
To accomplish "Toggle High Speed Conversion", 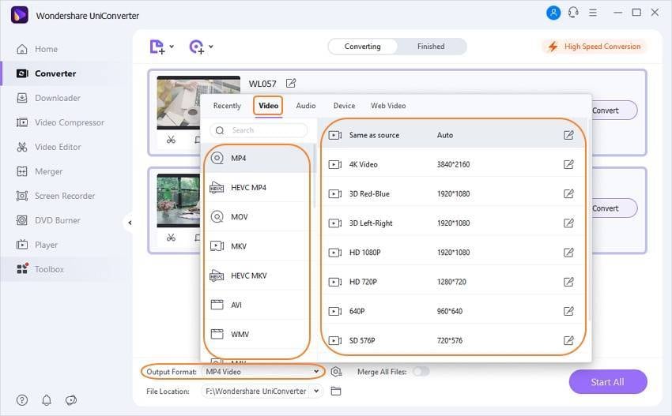I will (x=595, y=47).
